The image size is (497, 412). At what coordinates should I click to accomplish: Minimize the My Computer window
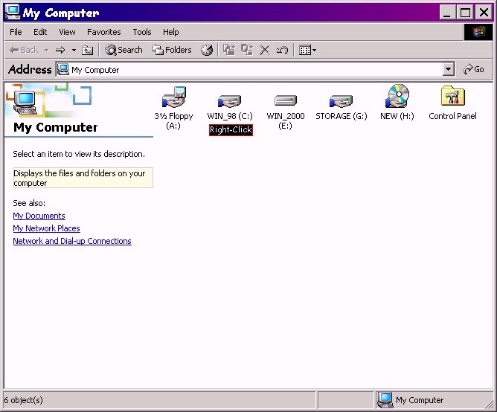point(447,13)
